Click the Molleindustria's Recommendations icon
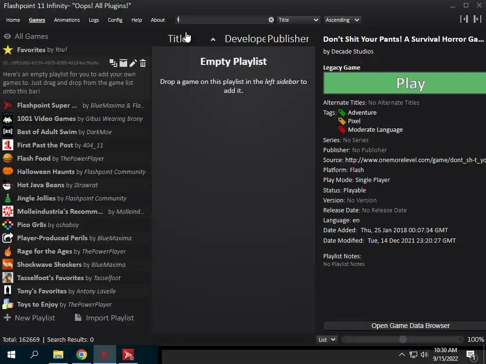The width and height of the screenshot is (486, 364). coord(8,212)
